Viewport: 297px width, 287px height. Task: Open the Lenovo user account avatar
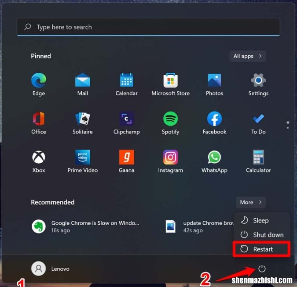pos(38,269)
